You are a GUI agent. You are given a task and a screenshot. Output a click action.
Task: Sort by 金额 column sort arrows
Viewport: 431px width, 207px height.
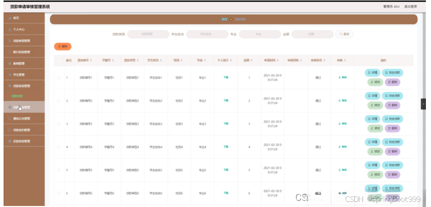pyautogui.click(x=252, y=60)
